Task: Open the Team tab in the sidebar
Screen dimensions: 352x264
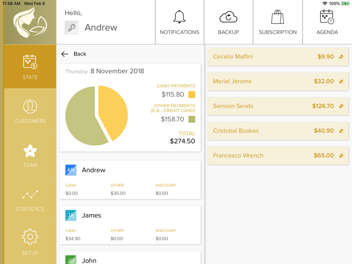Action: (x=30, y=155)
